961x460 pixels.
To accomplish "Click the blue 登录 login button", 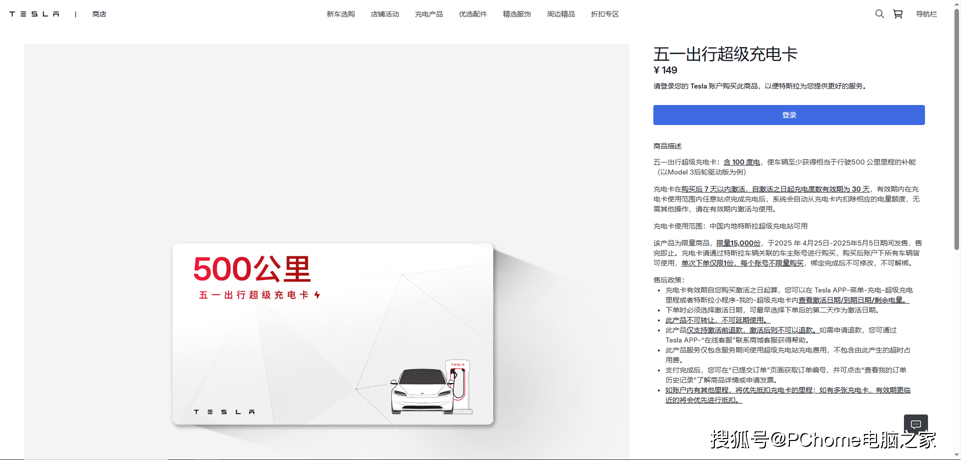I will point(789,115).
